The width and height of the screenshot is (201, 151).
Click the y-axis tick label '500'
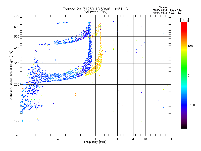(17, 36)
